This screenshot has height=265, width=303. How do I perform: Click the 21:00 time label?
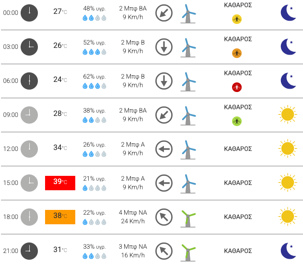(x=11, y=251)
